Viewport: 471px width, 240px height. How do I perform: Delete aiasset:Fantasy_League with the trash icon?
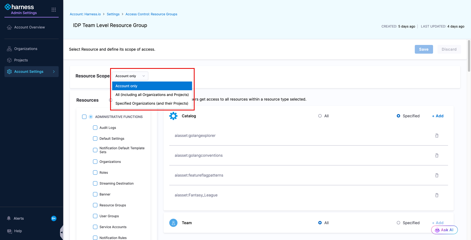click(x=437, y=195)
